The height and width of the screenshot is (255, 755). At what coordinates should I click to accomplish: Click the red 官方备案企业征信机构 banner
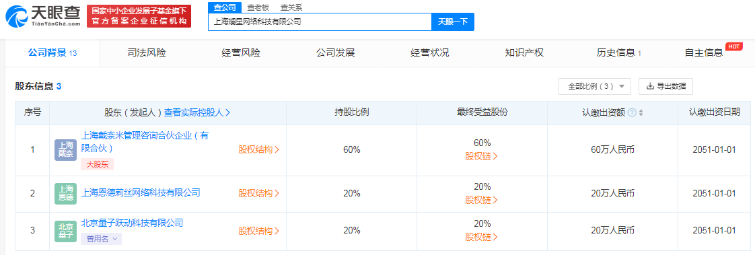click(139, 16)
